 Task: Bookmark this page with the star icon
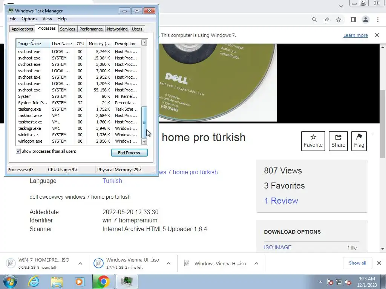click(x=339, y=20)
